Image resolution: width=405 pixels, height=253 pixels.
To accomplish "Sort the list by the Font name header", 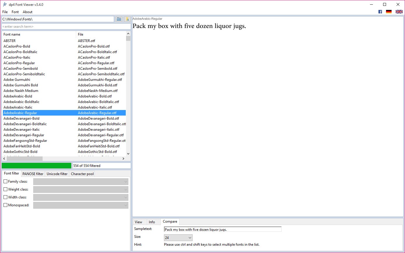I will pyautogui.click(x=39, y=34).
